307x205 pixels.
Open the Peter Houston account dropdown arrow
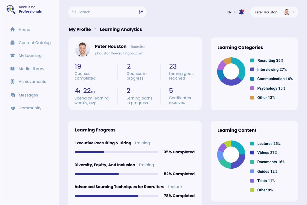pos(293,12)
